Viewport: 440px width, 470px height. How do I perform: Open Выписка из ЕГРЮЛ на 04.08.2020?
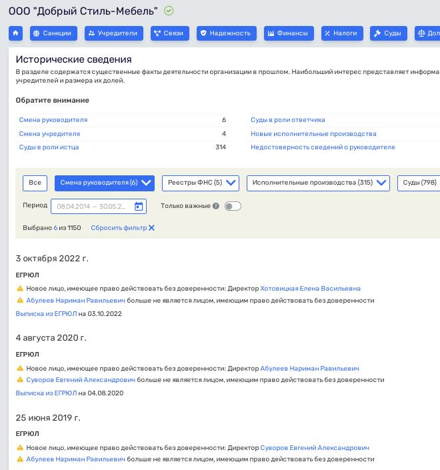click(46, 393)
